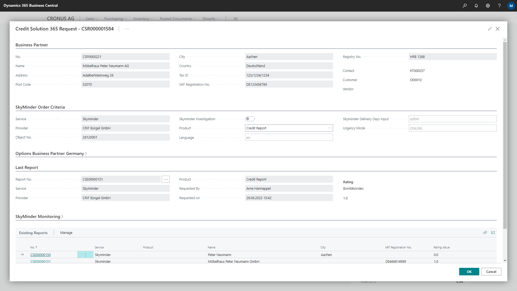
Task: Click the vertical scrollbar of the dialog
Action: click(505, 135)
